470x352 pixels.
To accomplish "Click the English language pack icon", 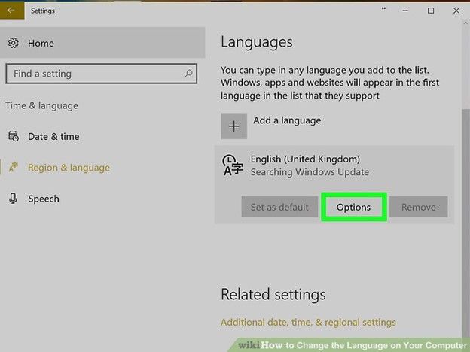I will (x=232, y=165).
